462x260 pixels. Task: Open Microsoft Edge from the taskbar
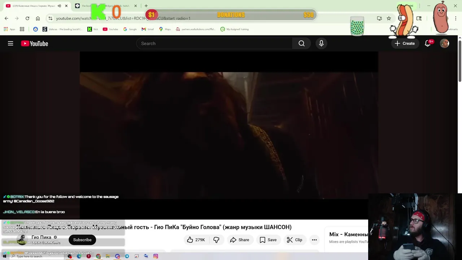79,256
